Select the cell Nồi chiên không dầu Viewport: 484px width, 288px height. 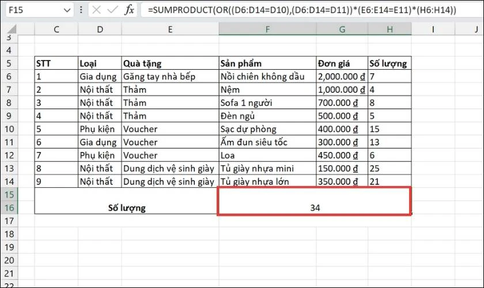(267, 77)
